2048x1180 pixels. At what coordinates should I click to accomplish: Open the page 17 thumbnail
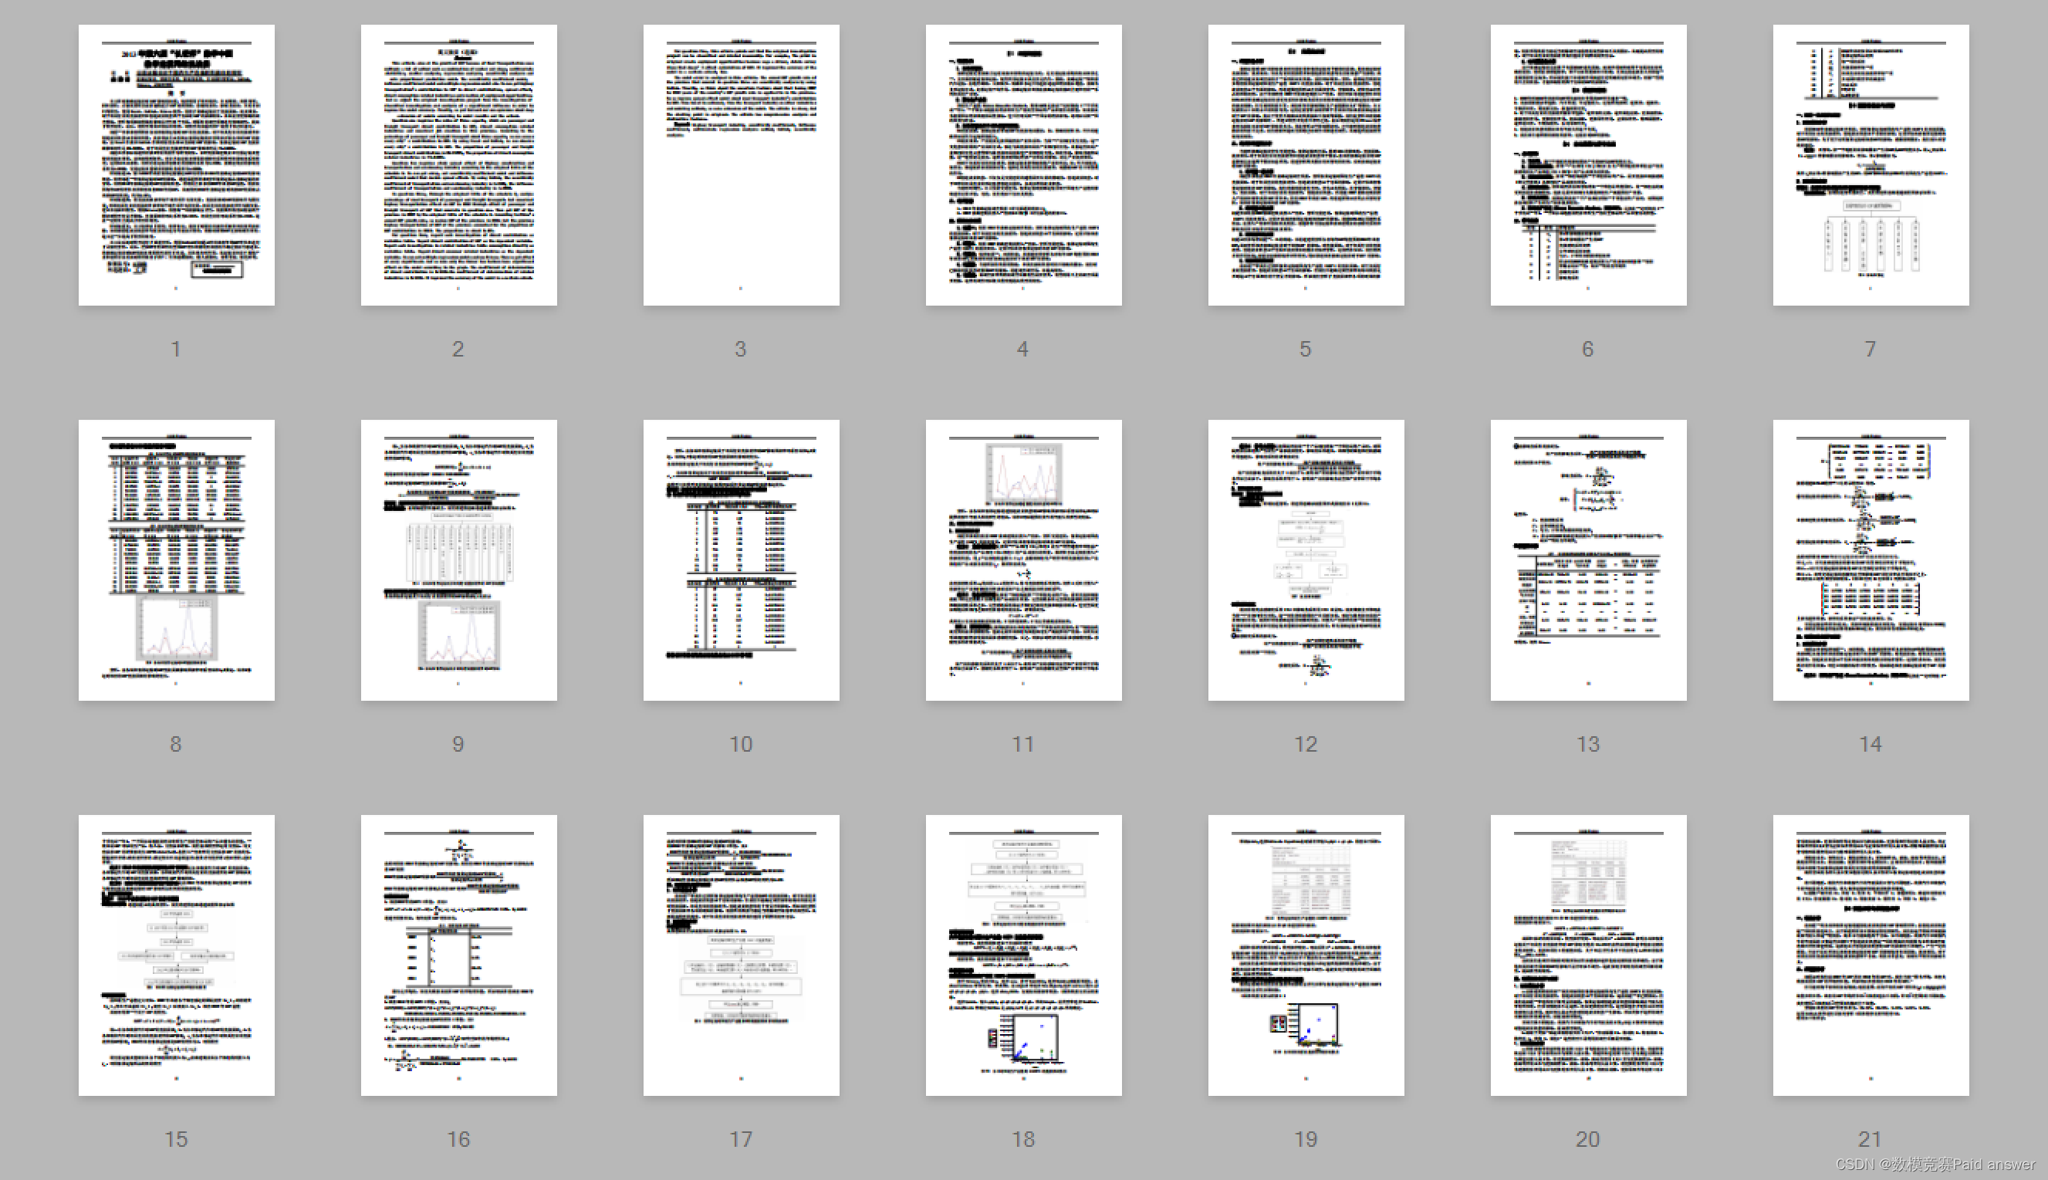click(x=742, y=955)
